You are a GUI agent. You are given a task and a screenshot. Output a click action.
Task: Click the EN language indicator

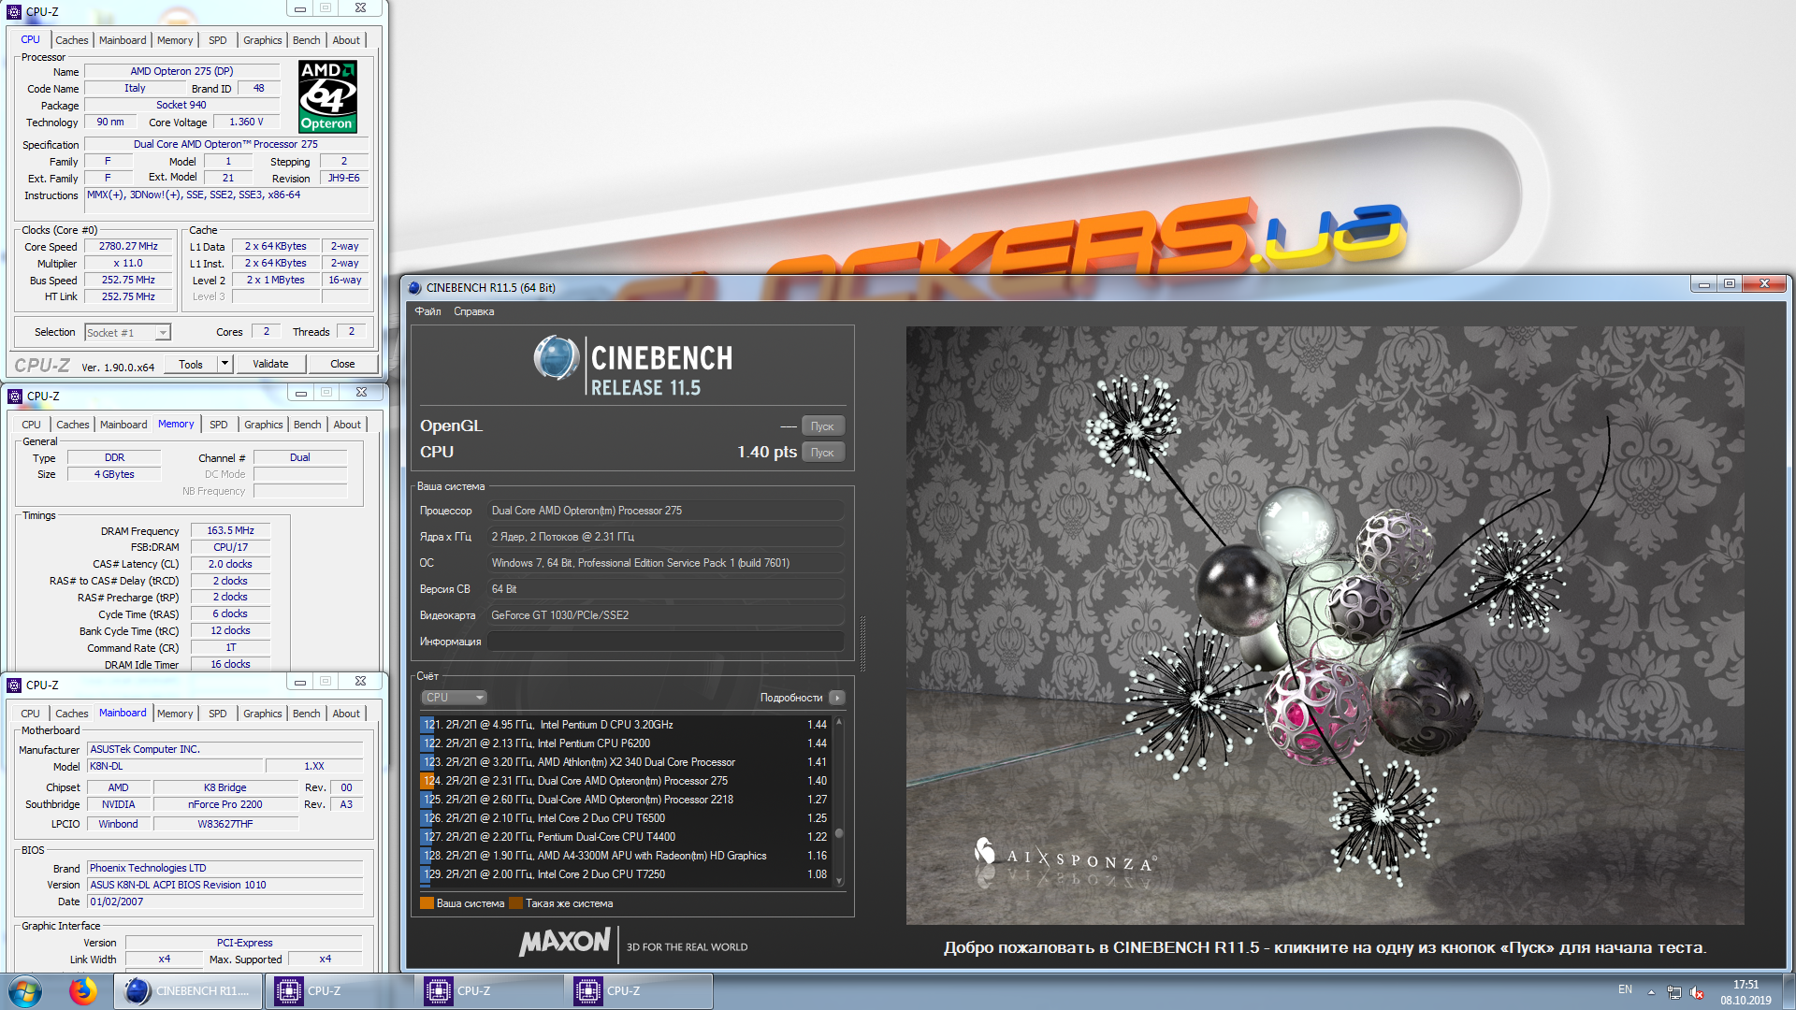click(1625, 989)
